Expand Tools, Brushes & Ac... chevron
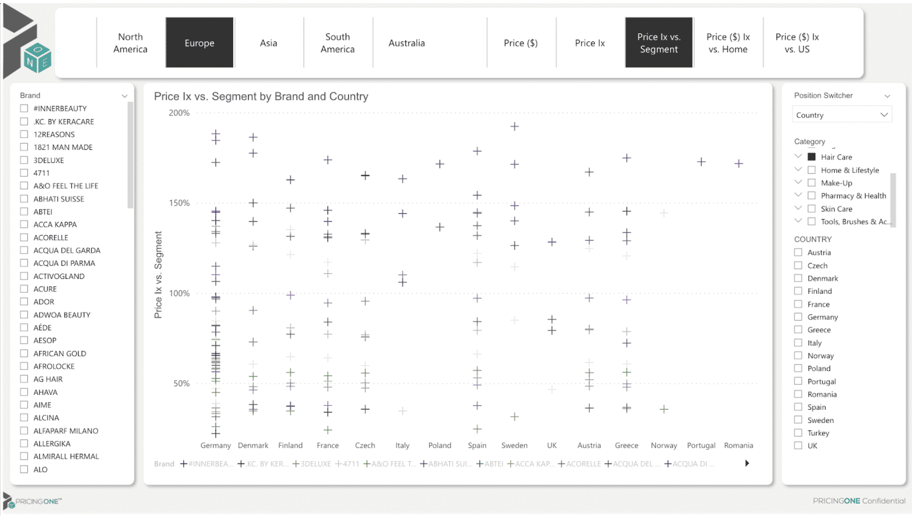 coord(798,221)
